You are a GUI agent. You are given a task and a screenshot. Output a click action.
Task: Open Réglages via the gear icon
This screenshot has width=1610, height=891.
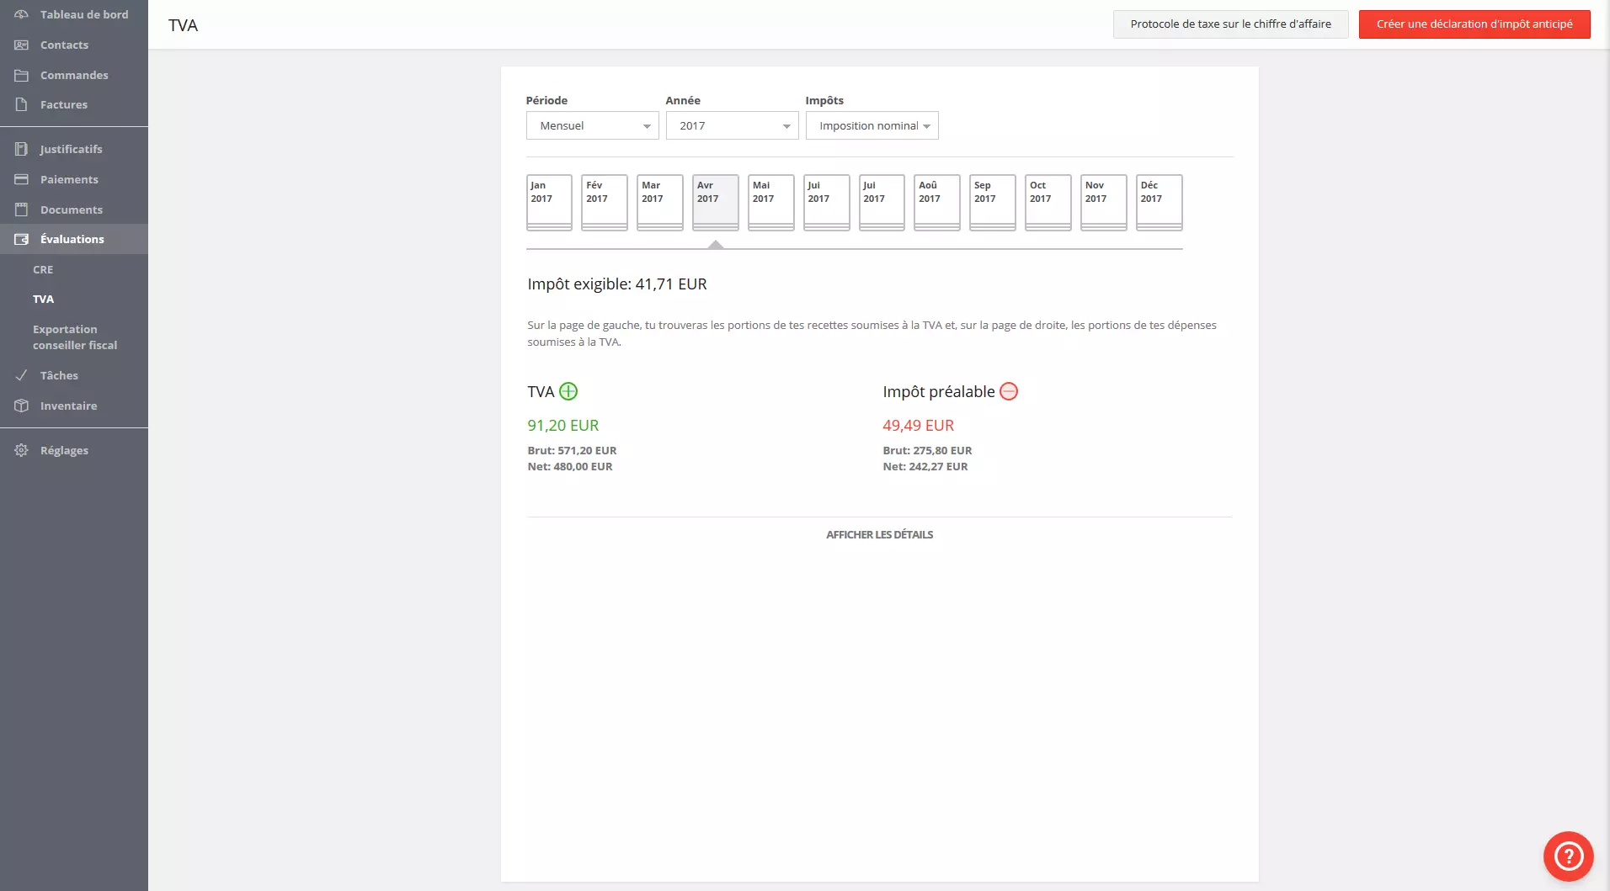22,450
